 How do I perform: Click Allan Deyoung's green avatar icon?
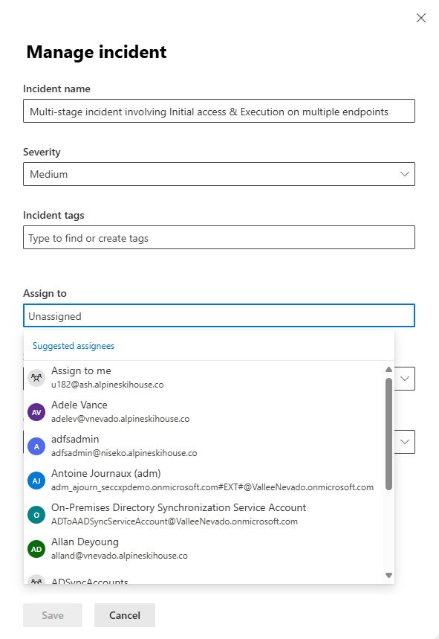coord(36,548)
